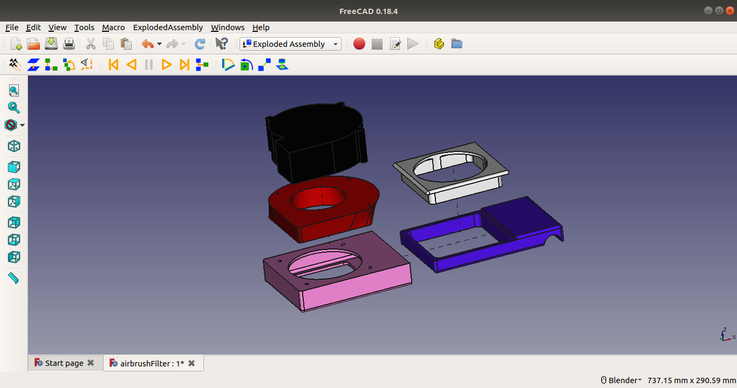The width and height of the screenshot is (737, 388).
Task: Refresh the document with recompute icon
Action: tap(200, 44)
